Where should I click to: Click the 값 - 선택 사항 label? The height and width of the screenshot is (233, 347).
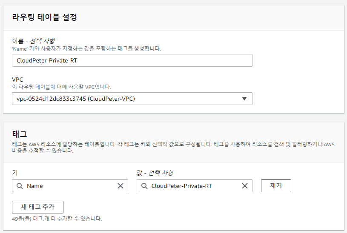[x=155, y=173]
